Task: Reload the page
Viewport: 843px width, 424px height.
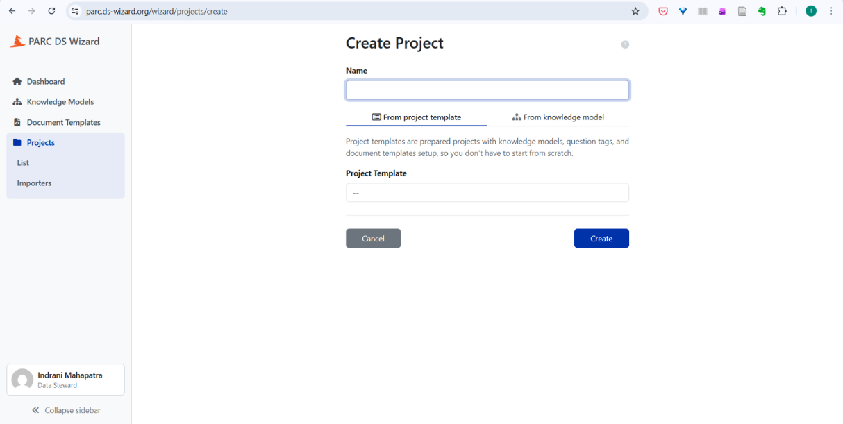Action: click(51, 11)
